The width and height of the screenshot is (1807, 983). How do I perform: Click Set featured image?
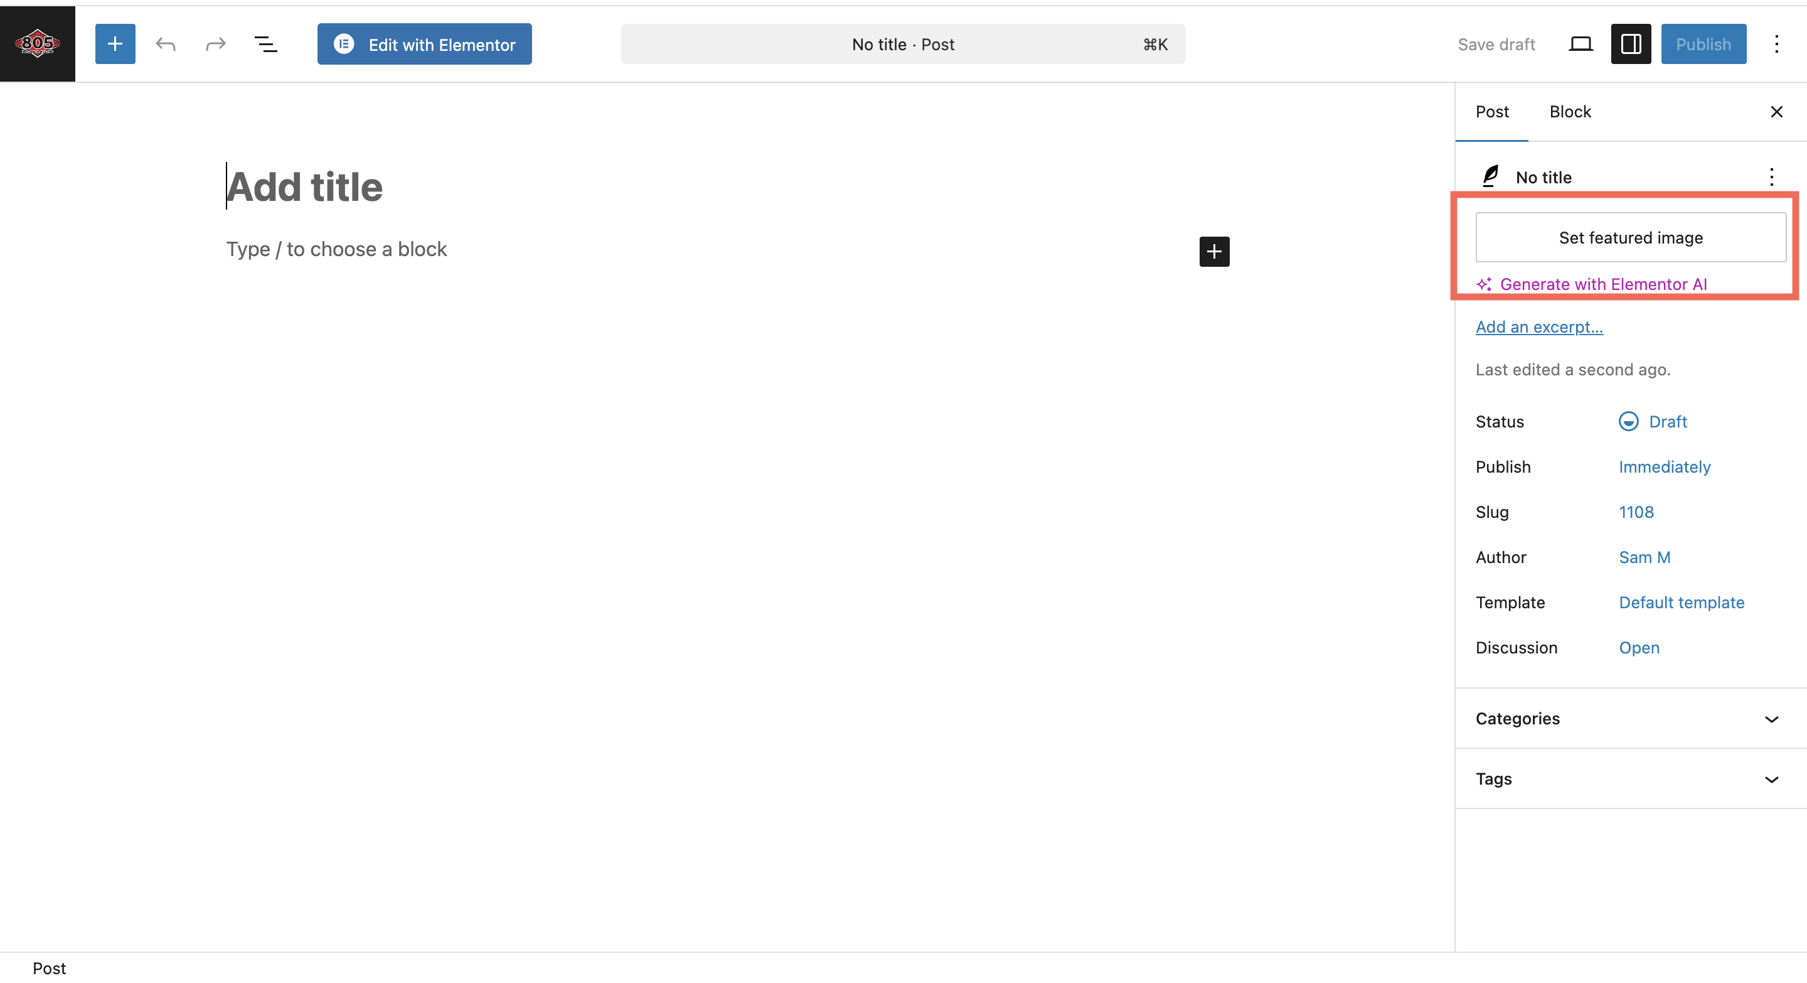[x=1631, y=237]
